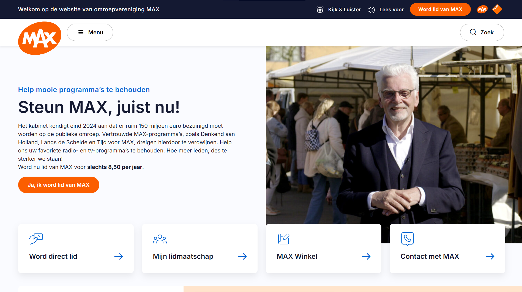Click Word lid van MAX button
The width and height of the screenshot is (522, 292).
tap(440, 9)
